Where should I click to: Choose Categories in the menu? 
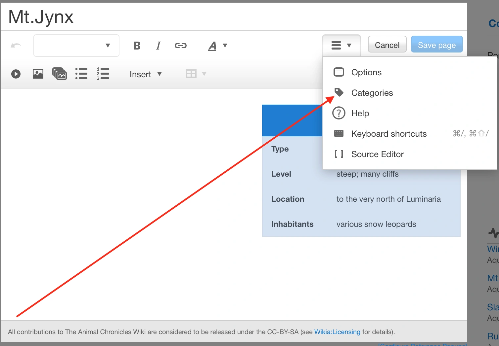click(372, 93)
